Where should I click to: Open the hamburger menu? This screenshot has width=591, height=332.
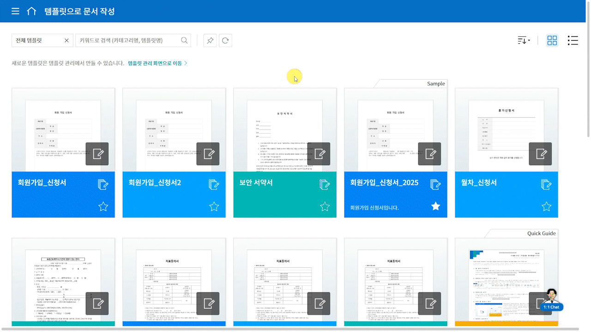15,11
